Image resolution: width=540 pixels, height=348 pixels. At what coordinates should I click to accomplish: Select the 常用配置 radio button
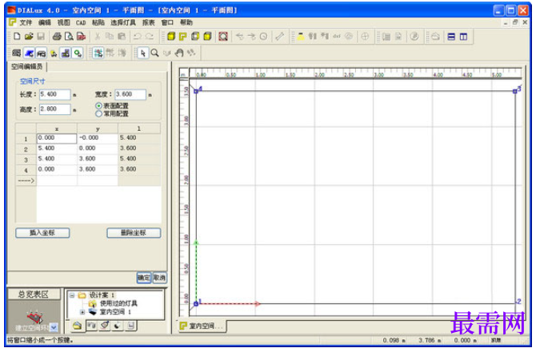click(99, 113)
